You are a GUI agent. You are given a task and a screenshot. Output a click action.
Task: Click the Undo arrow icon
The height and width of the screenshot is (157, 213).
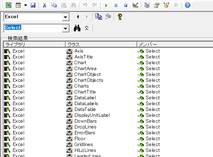point(85,5)
